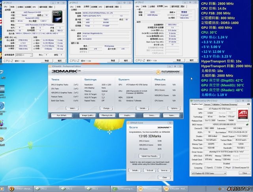The image size is (253, 192).
Task: Click the AMD Phenom II logo in CPU-Z
Action: pos(57,17)
